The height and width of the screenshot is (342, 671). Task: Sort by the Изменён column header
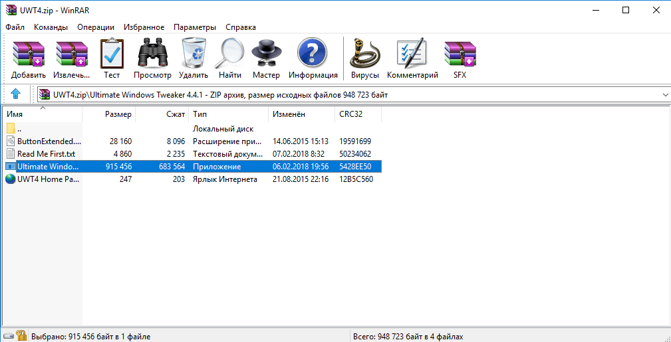(x=302, y=115)
